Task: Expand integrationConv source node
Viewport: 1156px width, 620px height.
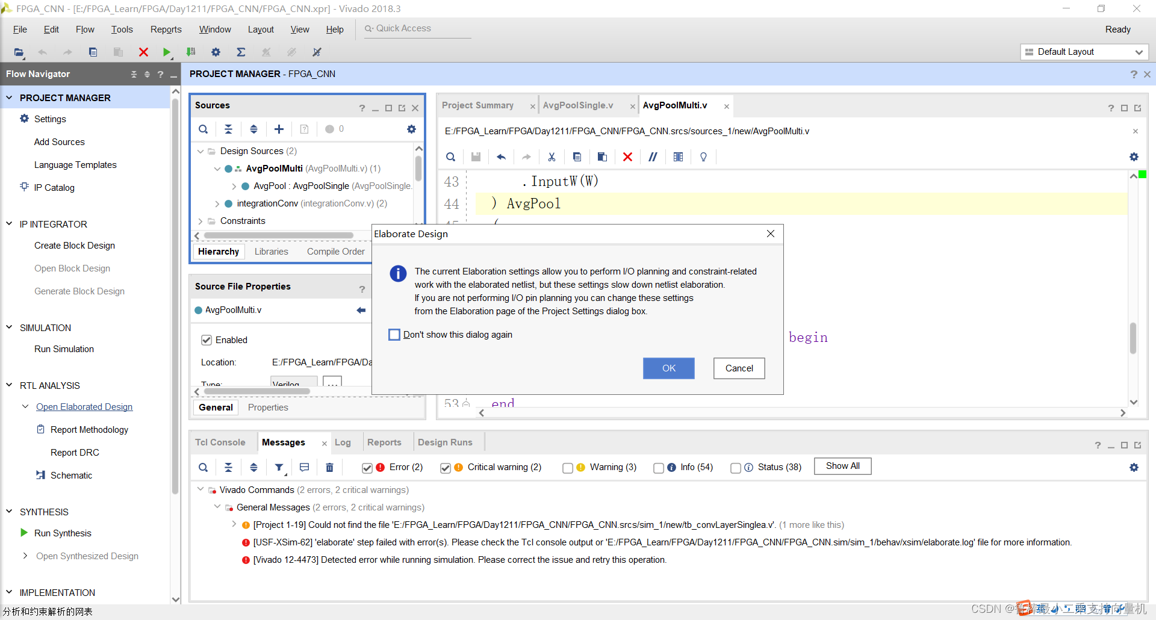Action: [217, 203]
